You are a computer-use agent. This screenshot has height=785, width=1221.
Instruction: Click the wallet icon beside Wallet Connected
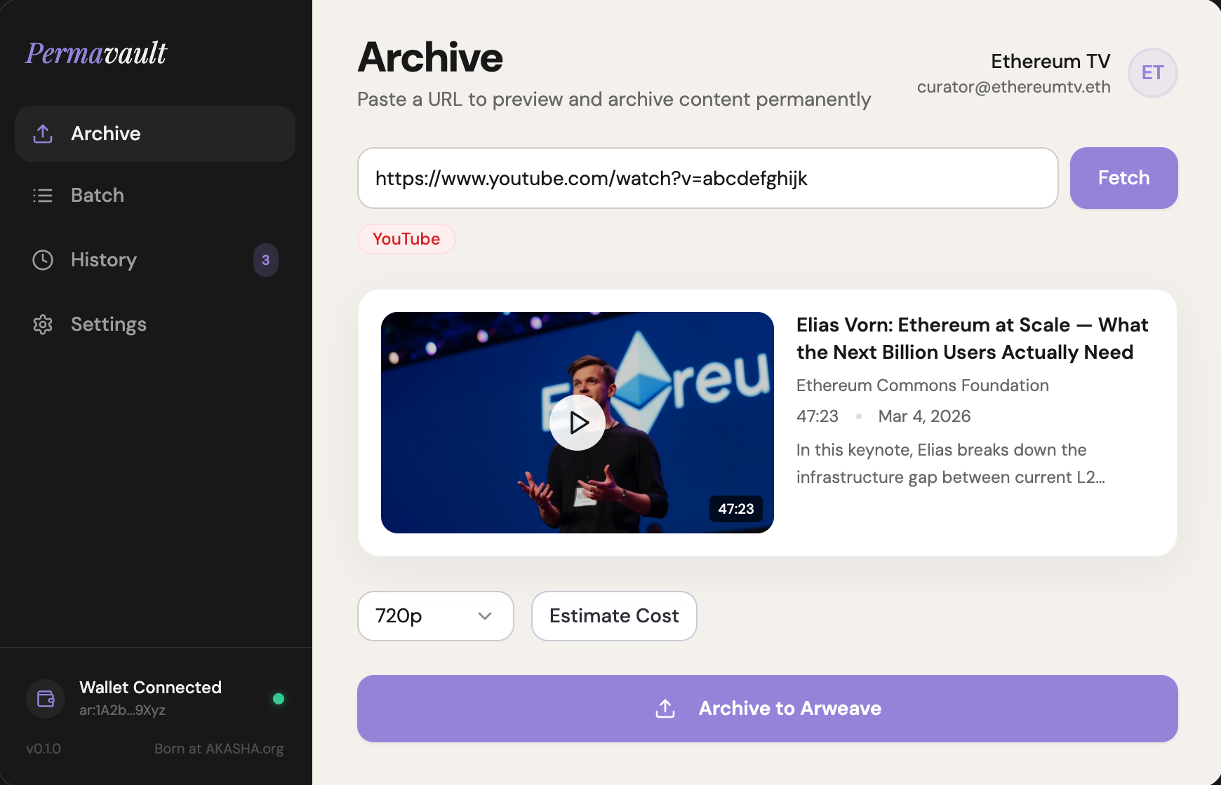[45, 698]
